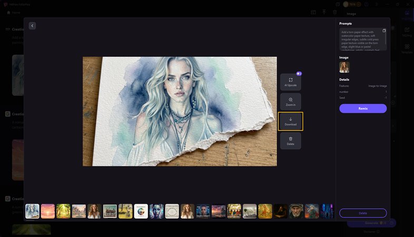
Task: Select the village street thumbnail
Action: [79, 211]
